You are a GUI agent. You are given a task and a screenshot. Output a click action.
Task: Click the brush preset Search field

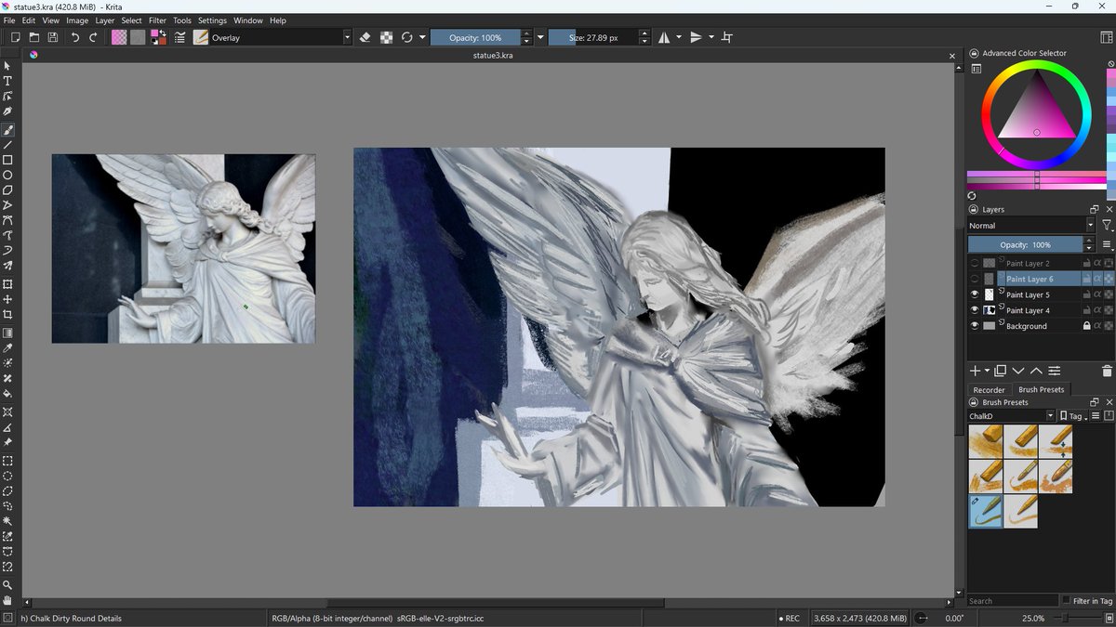tap(1013, 601)
